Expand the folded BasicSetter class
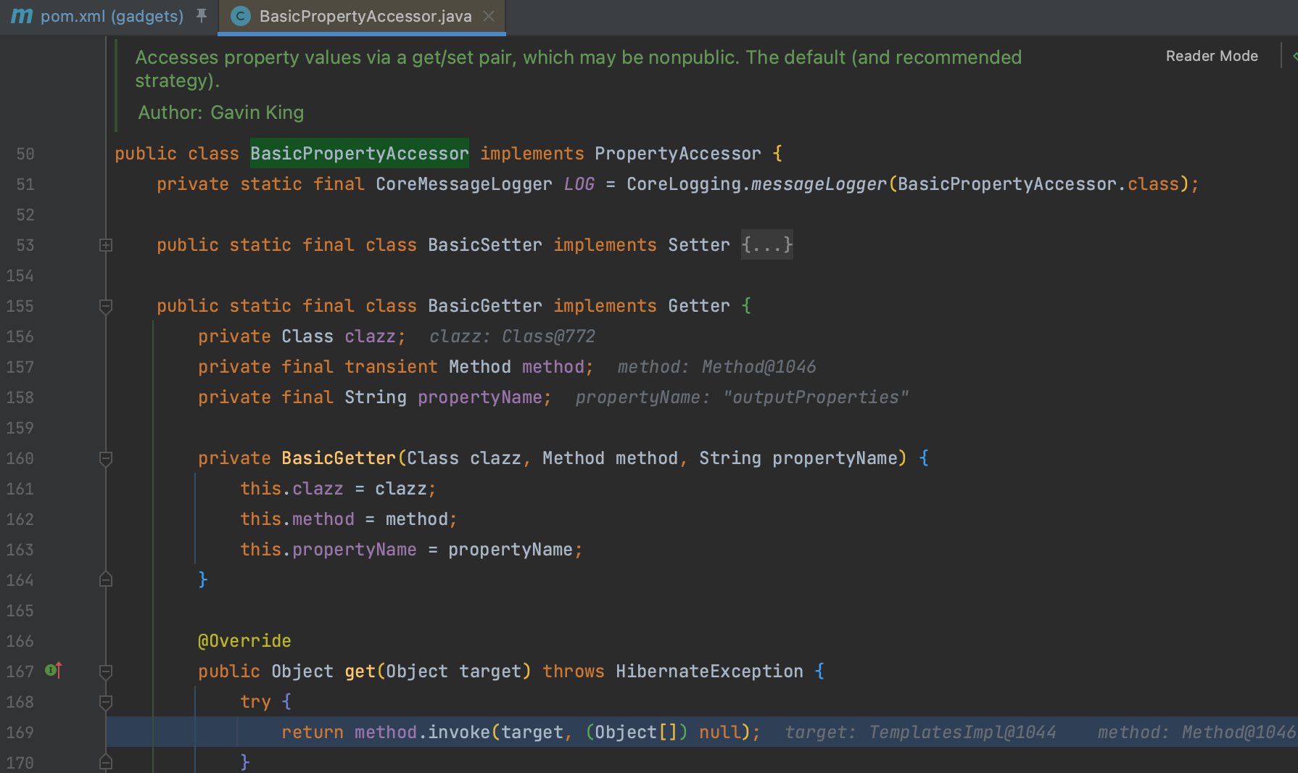Viewport: 1298px width, 773px height. (106, 245)
